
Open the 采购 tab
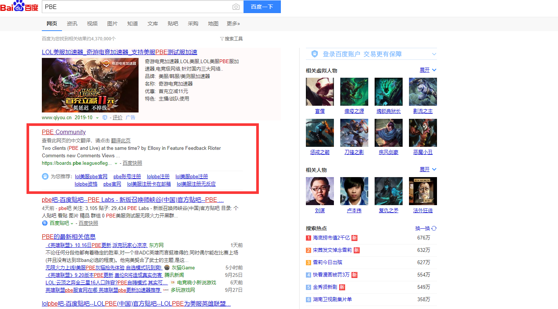[193, 24]
